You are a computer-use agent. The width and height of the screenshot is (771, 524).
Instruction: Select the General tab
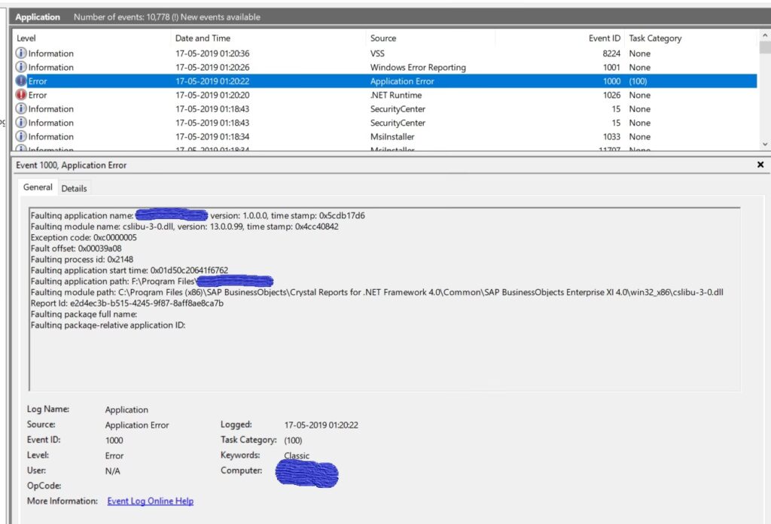tap(38, 187)
